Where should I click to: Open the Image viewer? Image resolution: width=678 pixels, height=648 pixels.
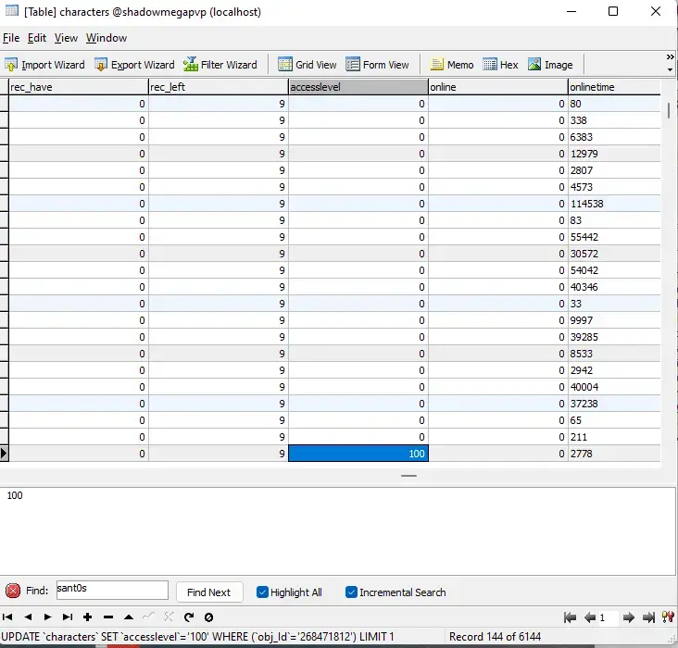[550, 65]
